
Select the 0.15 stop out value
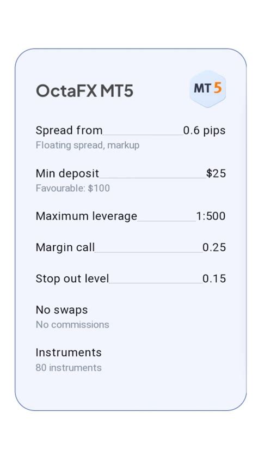pyautogui.click(x=214, y=278)
